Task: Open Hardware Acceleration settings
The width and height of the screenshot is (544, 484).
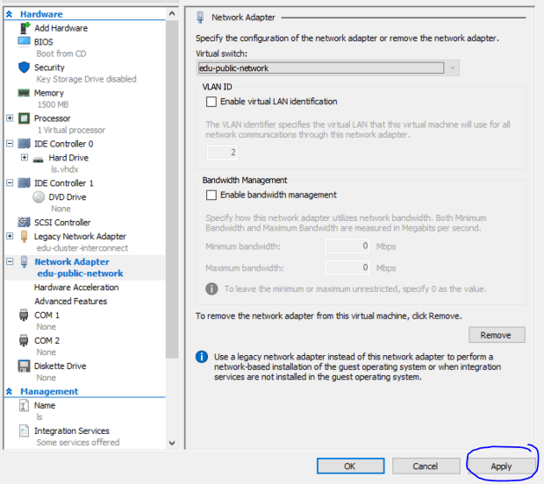Action: pos(76,288)
